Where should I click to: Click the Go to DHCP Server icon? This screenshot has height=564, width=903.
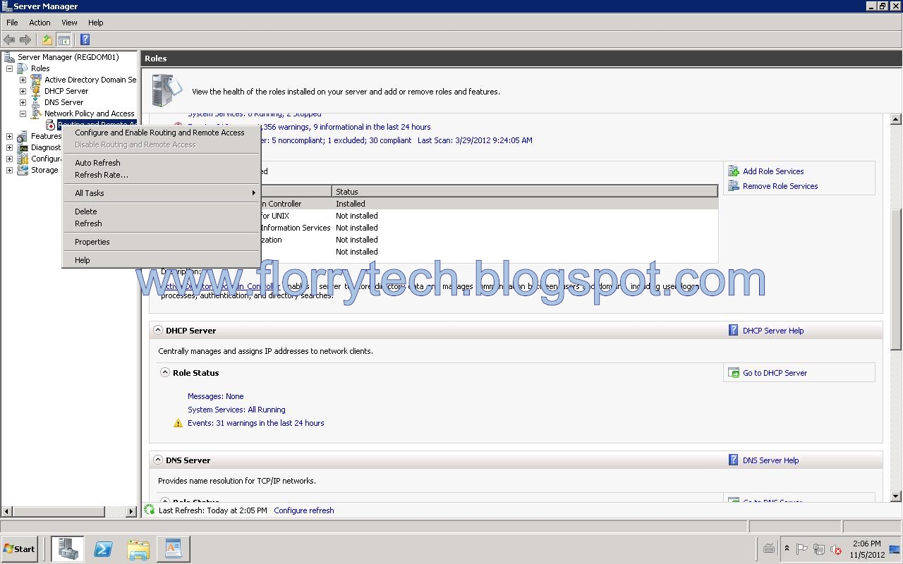[734, 373]
